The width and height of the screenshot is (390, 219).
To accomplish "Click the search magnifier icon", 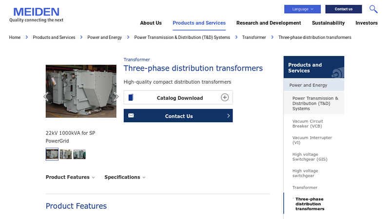I will (373, 9).
